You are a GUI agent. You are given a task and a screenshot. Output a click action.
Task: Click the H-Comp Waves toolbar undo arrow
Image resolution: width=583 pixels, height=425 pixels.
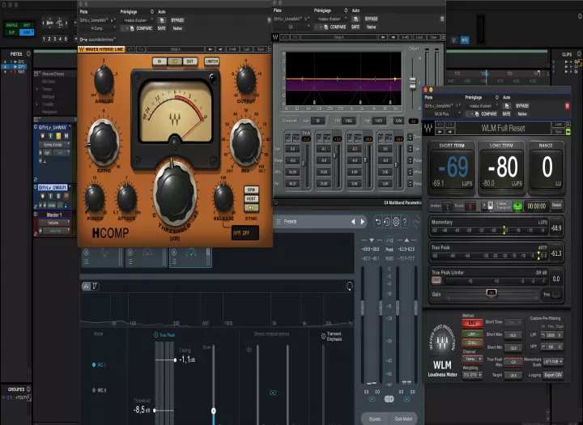(x=130, y=49)
